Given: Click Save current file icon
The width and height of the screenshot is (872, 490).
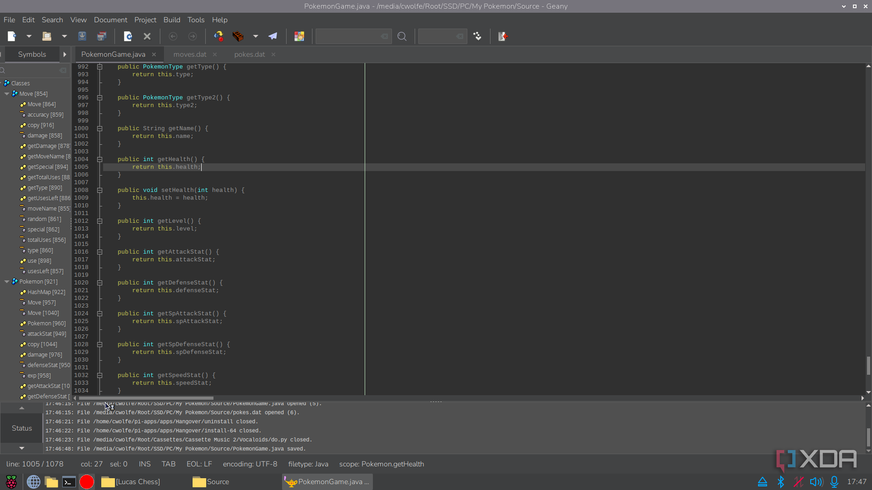Looking at the screenshot, I should [82, 36].
